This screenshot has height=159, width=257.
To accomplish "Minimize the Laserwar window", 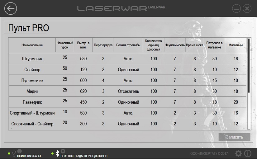I will [x=236, y=8].
